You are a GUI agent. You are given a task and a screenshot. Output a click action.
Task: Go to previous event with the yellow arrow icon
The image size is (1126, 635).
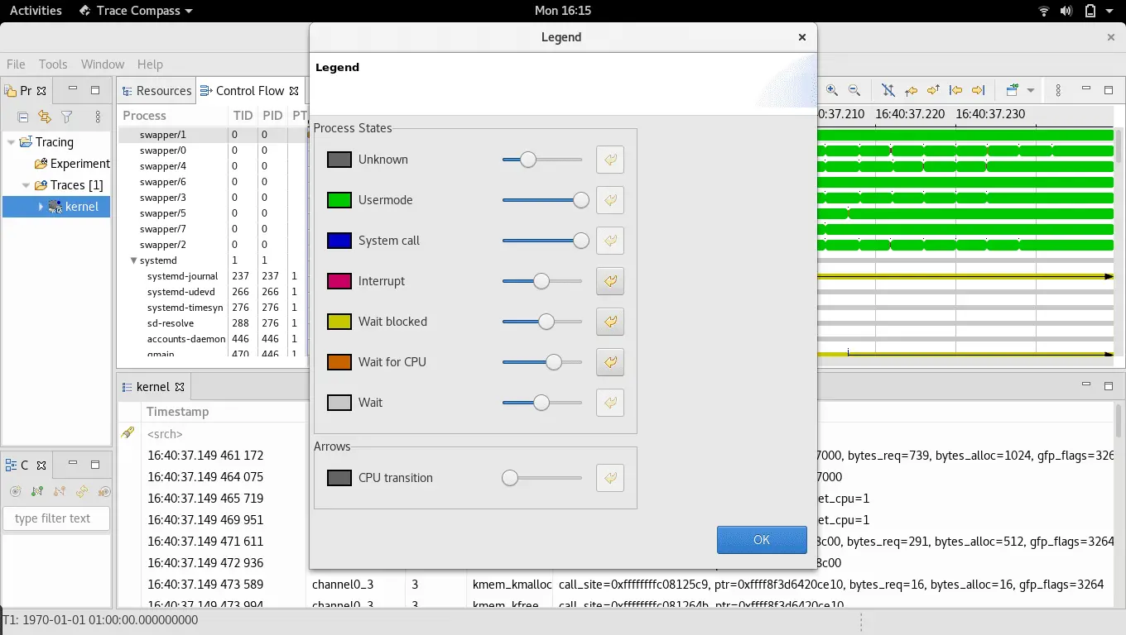click(x=955, y=90)
